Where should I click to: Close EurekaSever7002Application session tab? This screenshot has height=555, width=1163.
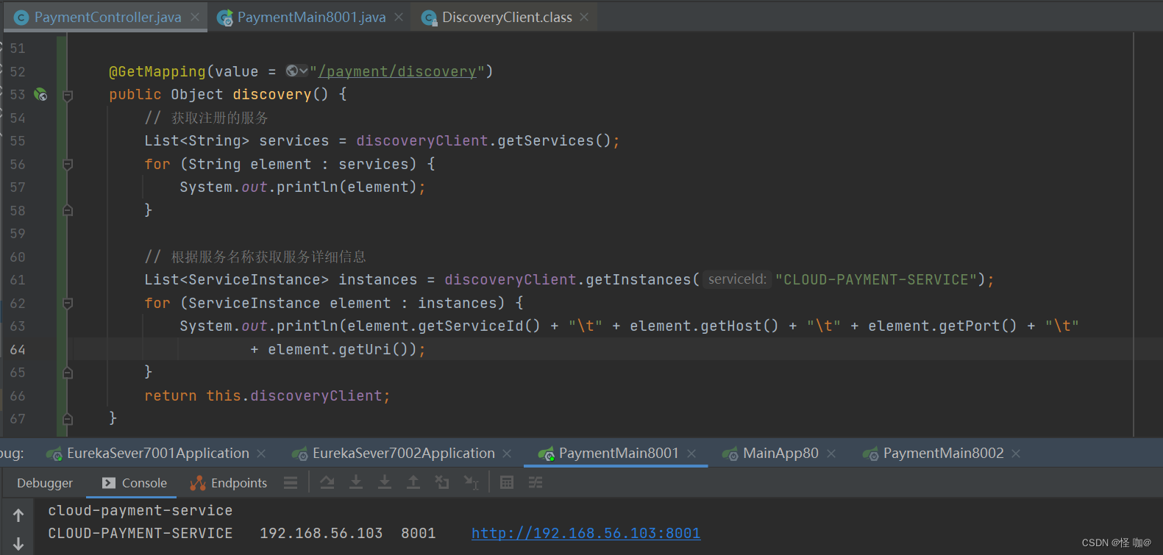coord(507,454)
